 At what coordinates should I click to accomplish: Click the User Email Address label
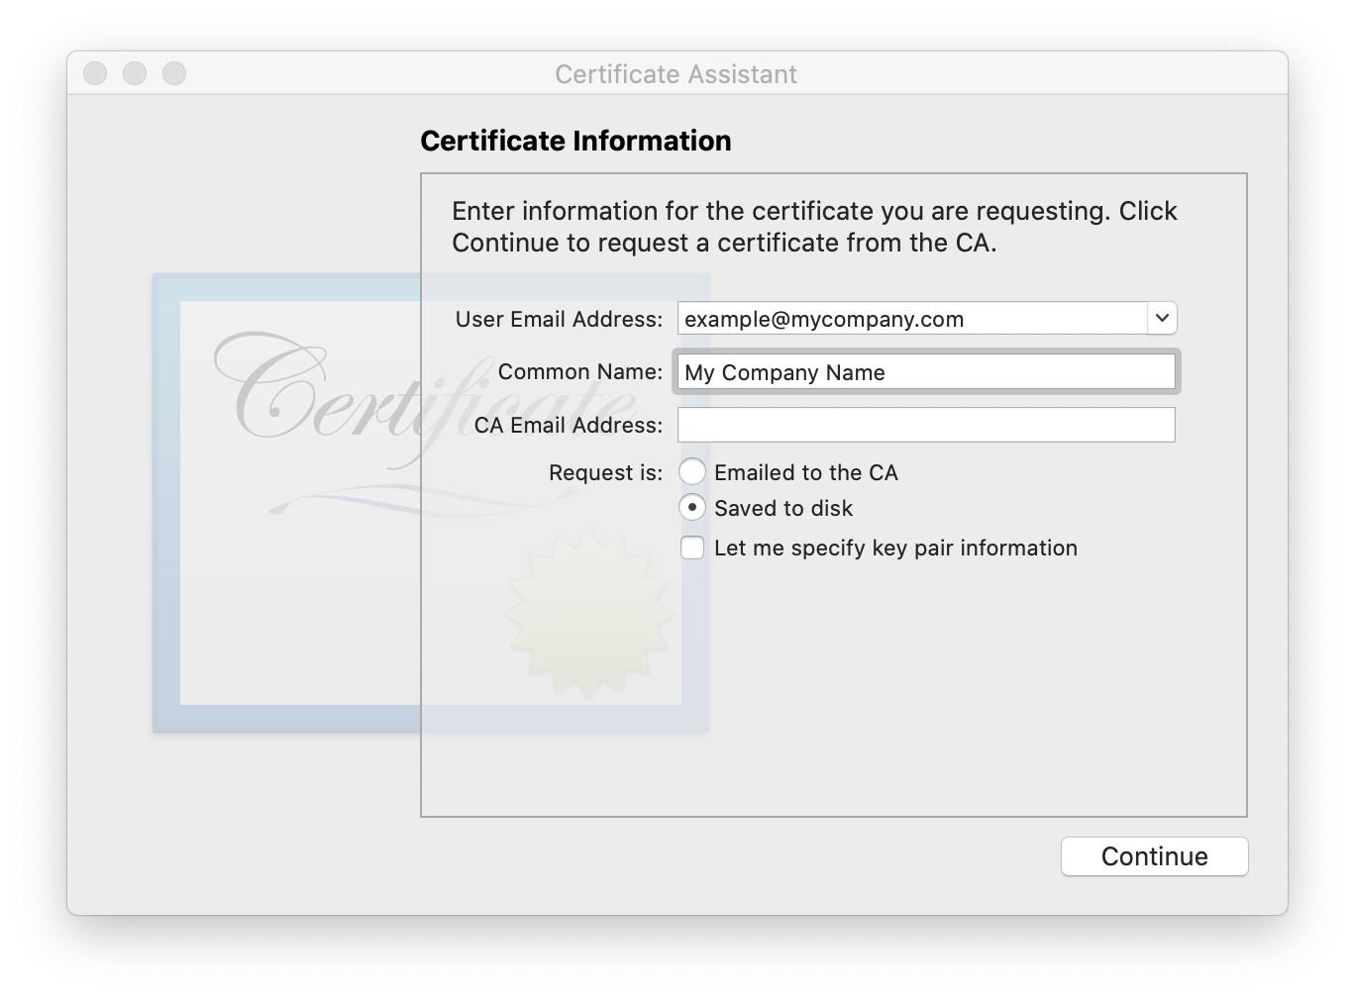(x=559, y=319)
